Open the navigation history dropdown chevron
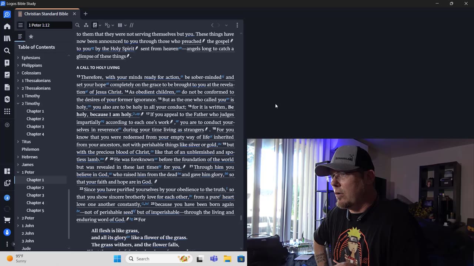Image resolution: width=474 pixels, height=266 pixels. [x=226, y=25]
